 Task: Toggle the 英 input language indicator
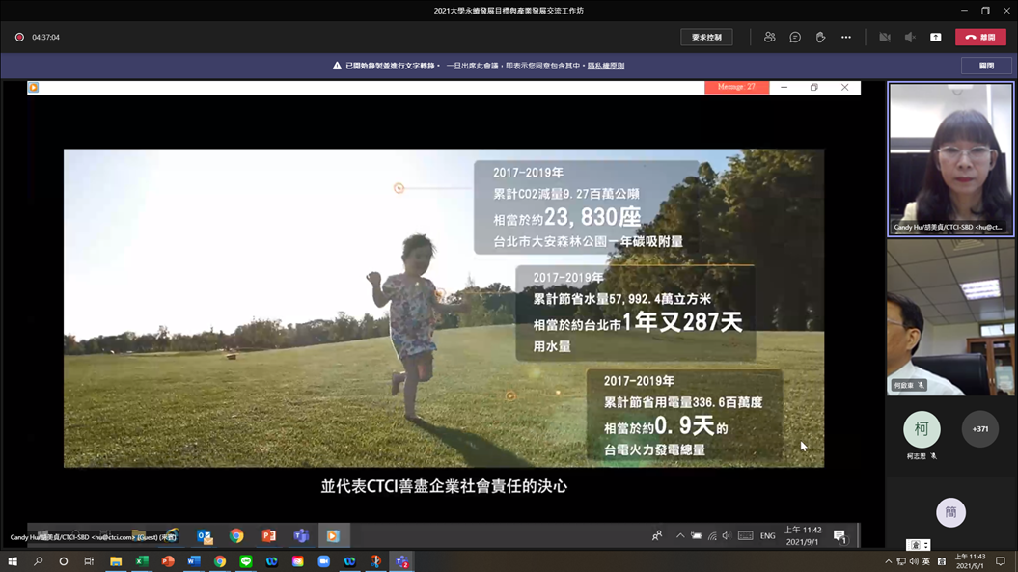(x=926, y=561)
